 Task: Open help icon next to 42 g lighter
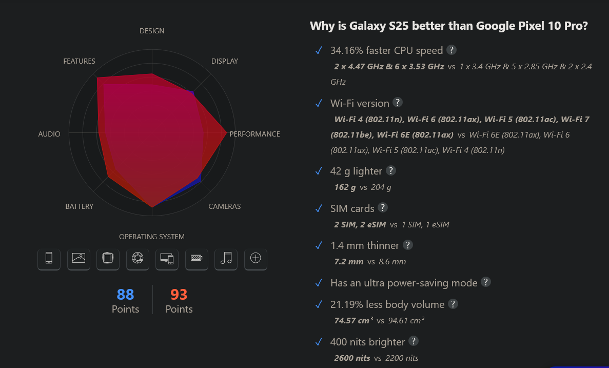391,170
